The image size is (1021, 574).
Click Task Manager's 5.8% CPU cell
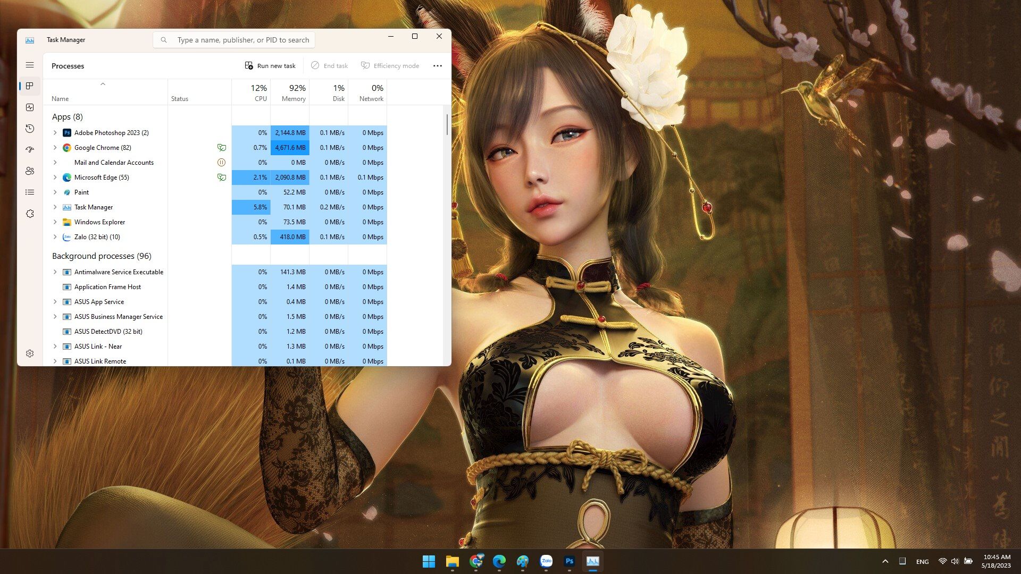[251, 207]
